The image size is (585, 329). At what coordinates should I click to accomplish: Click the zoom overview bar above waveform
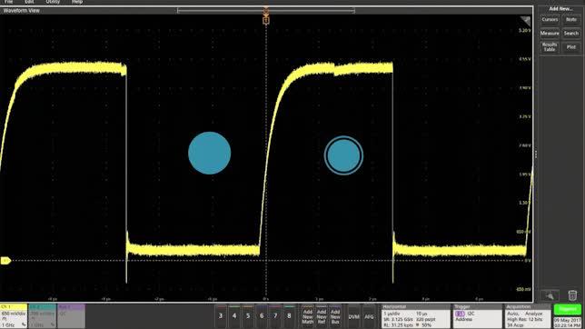266,11
